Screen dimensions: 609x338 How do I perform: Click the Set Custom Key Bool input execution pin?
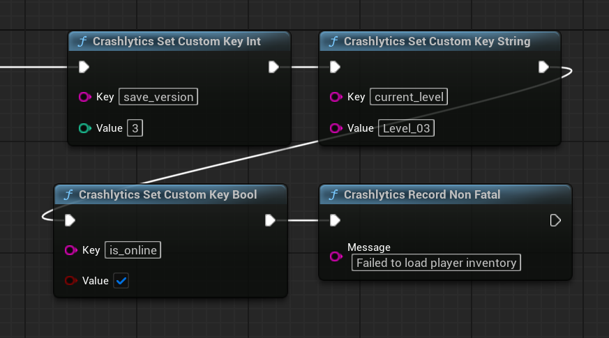tap(70, 220)
